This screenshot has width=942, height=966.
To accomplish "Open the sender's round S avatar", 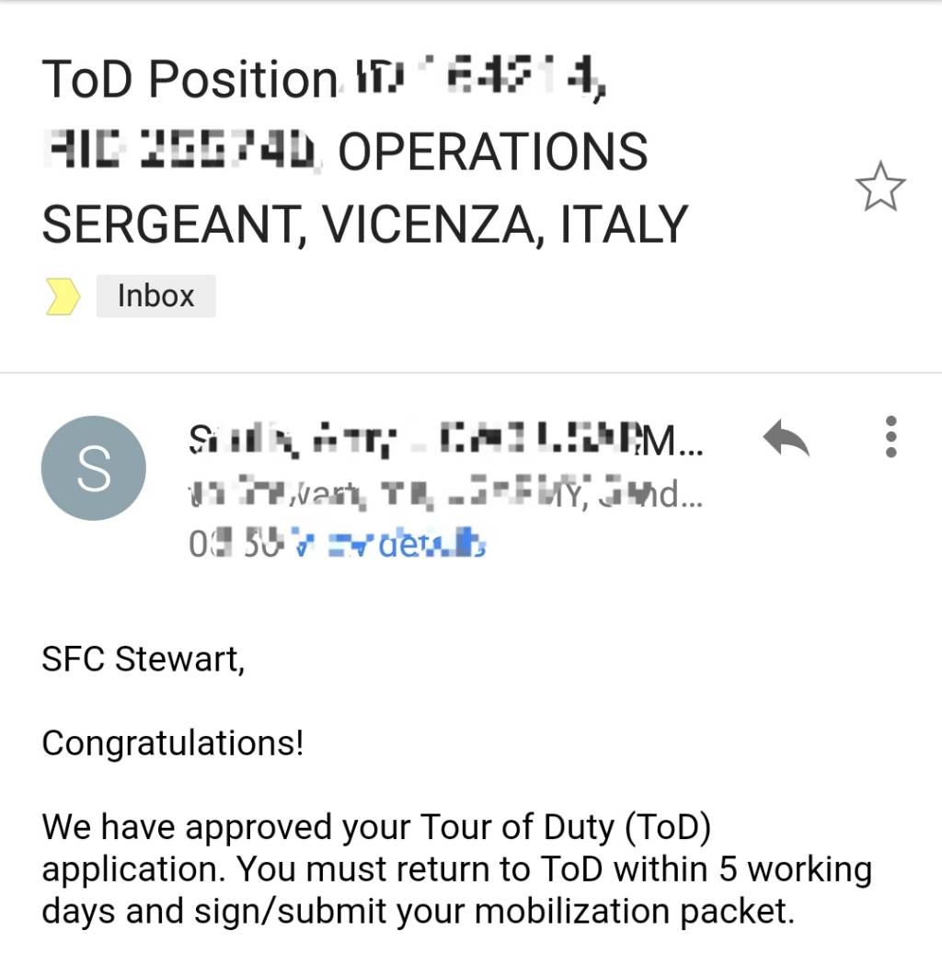I will tap(93, 467).
